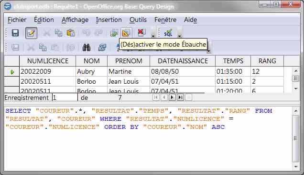Click the ASC keyword in SQL text

pyautogui.click(x=218, y=127)
